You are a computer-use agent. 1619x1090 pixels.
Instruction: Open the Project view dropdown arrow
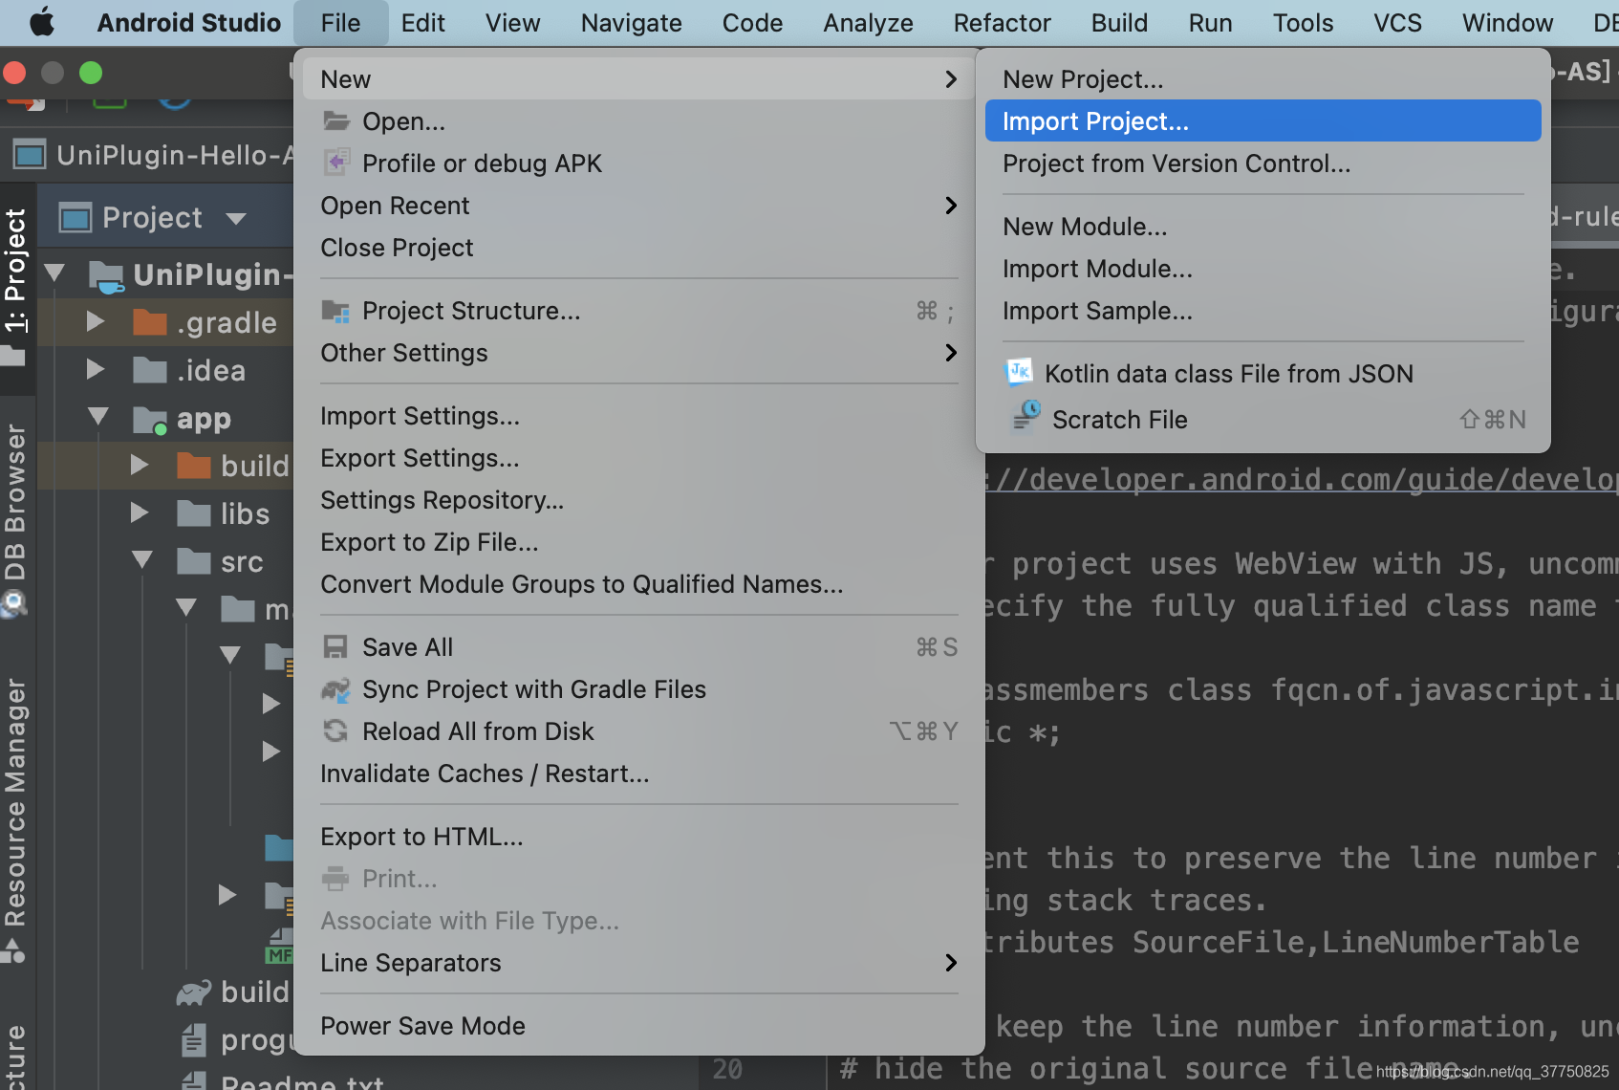point(236,219)
